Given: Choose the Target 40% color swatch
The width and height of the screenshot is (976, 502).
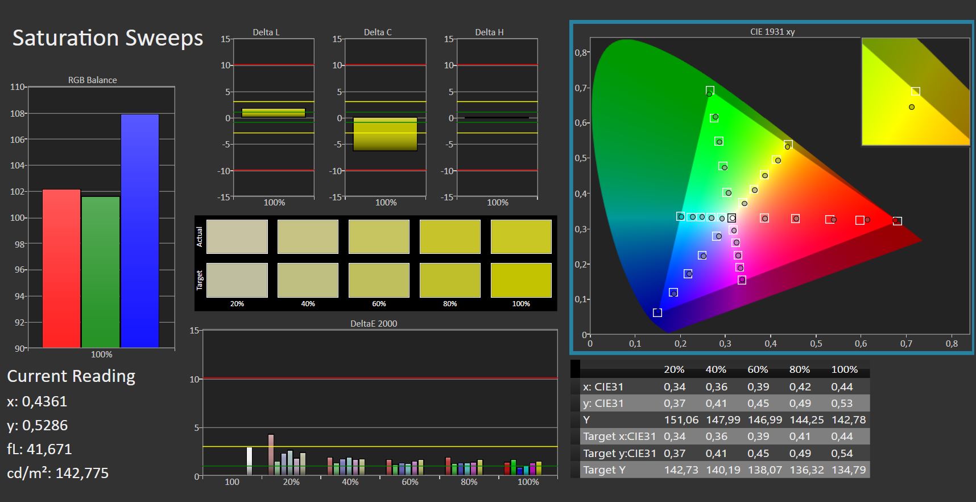Looking at the screenshot, I should [x=308, y=280].
